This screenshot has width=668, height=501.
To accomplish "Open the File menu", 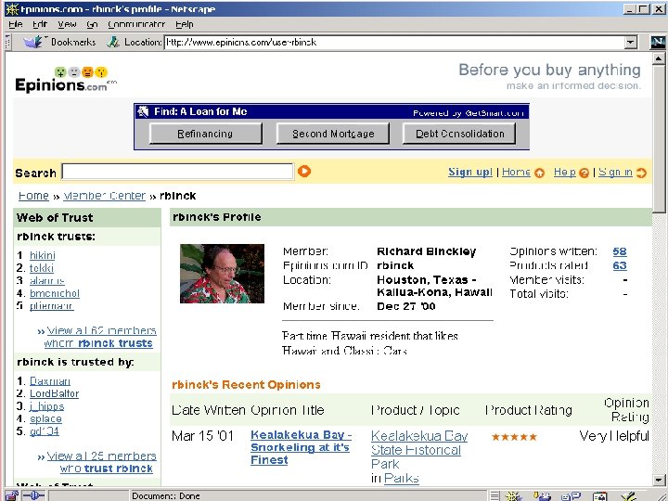I will (x=16, y=24).
